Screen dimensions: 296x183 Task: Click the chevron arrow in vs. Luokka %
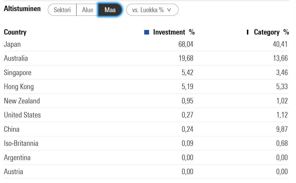click(x=169, y=10)
